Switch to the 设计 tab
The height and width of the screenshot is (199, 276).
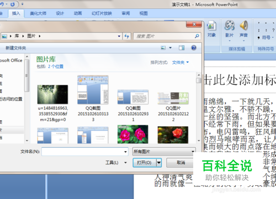(60, 13)
